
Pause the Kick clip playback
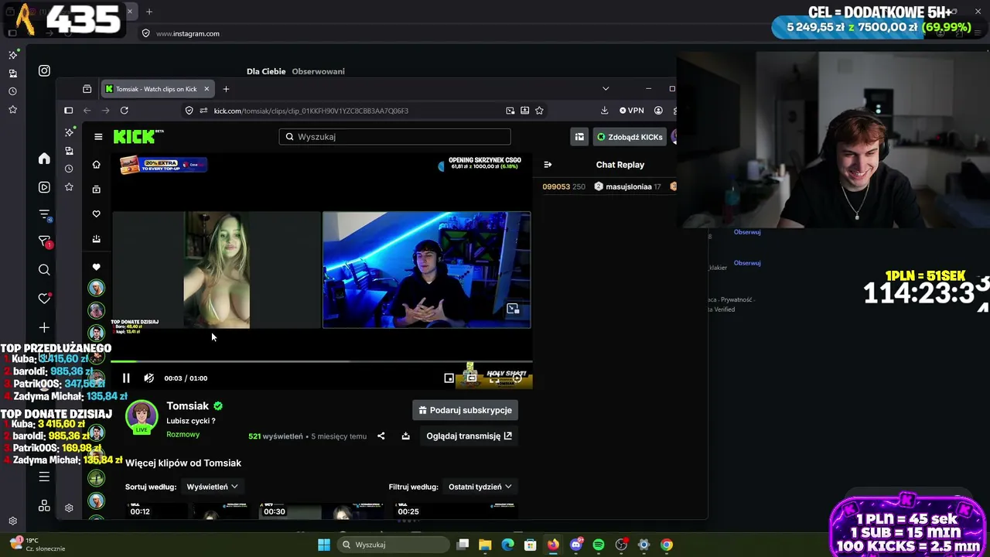(126, 378)
